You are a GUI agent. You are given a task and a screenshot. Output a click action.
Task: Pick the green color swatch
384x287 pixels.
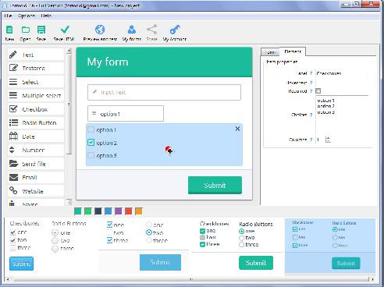[88, 211]
